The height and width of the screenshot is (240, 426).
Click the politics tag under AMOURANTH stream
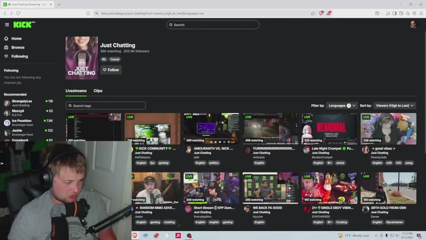(214, 163)
